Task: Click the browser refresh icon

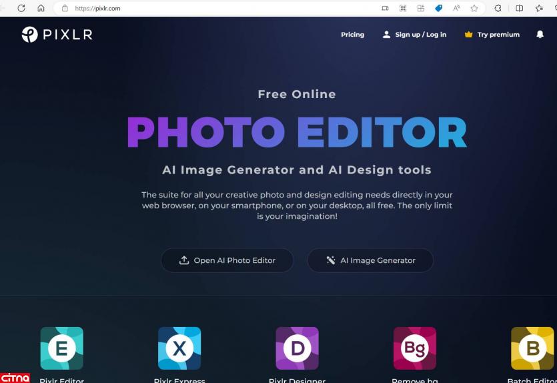Action: pos(21,8)
